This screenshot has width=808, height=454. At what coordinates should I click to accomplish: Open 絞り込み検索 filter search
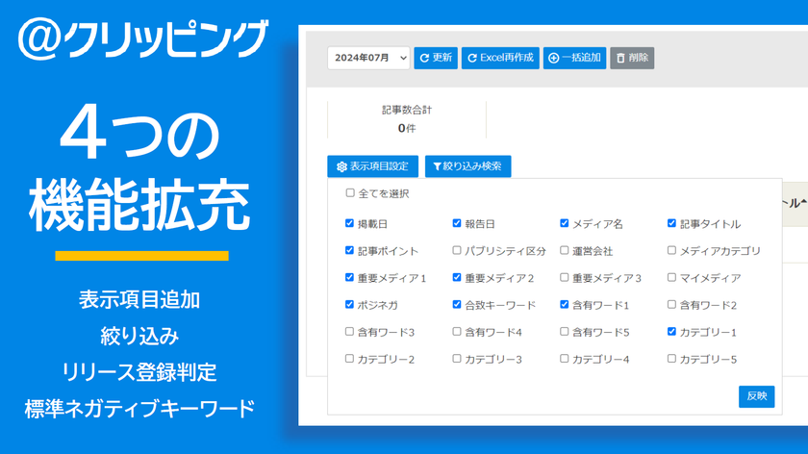point(467,166)
